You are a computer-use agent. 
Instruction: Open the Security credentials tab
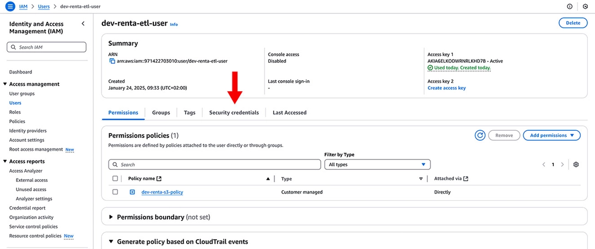(x=234, y=112)
